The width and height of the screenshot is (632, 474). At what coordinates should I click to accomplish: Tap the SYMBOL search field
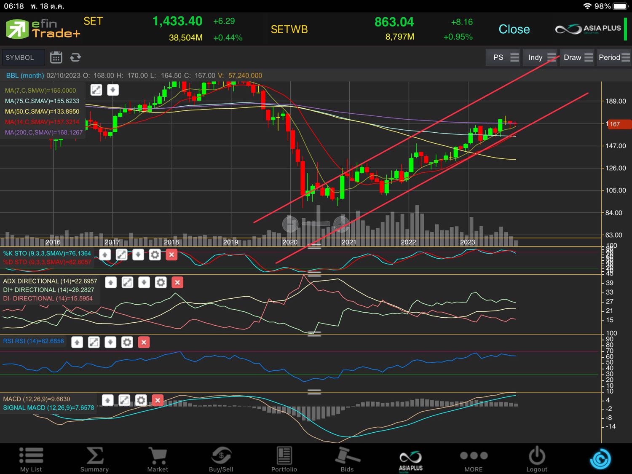tap(23, 57)
